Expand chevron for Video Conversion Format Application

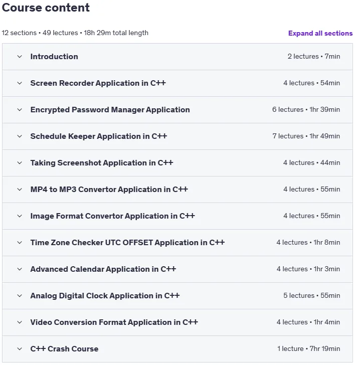click(x=20, y=322)
